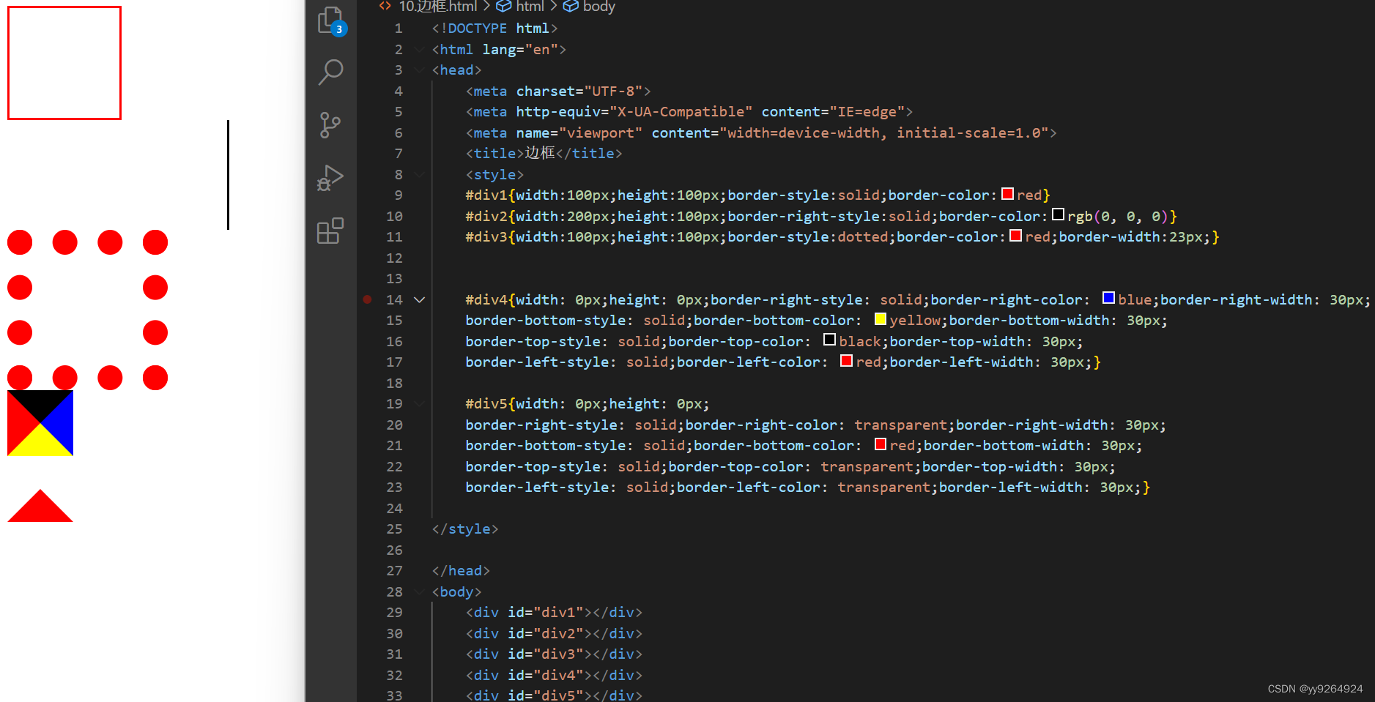1375x702 pixels.
Task: Open the yellow color swatch on line 15
Action: [x=880, y=319]
